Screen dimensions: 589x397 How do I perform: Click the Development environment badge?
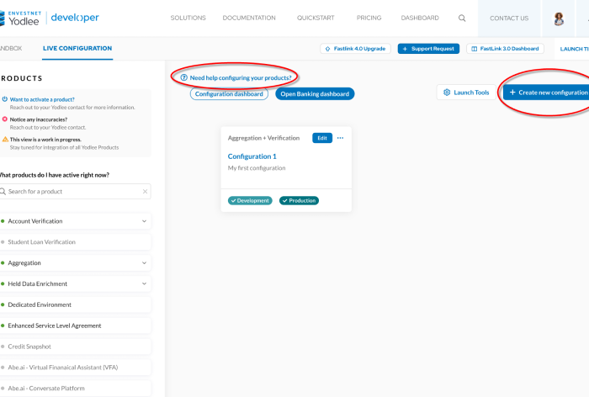(x=250, y=200)
